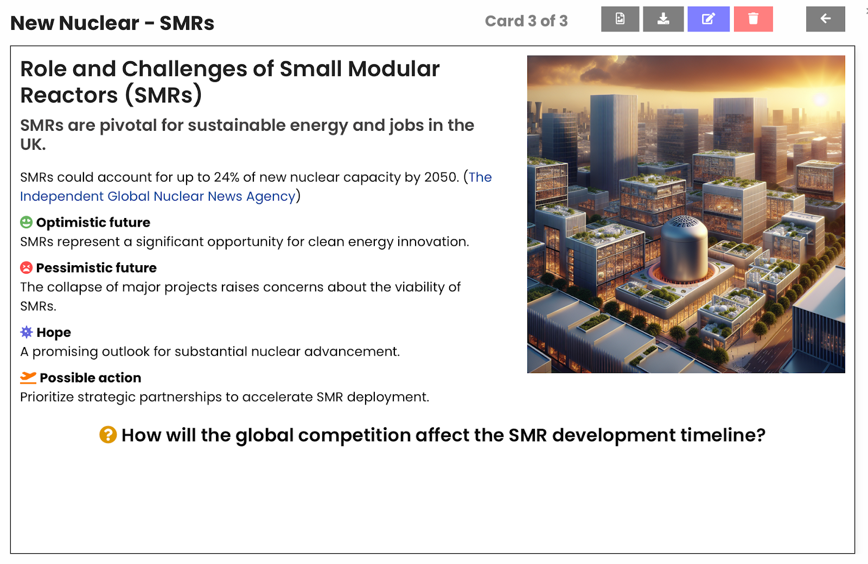Screen dimensions: 868x564
Task: Click the 'significant opportunity for clean energy innovation' text
Action: click(x=245, y=242)
